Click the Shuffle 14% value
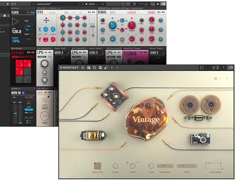Screen dimensions: 242x181 [16, 41]
